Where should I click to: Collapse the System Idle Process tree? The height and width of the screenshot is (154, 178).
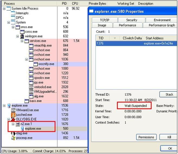point(4,9)
